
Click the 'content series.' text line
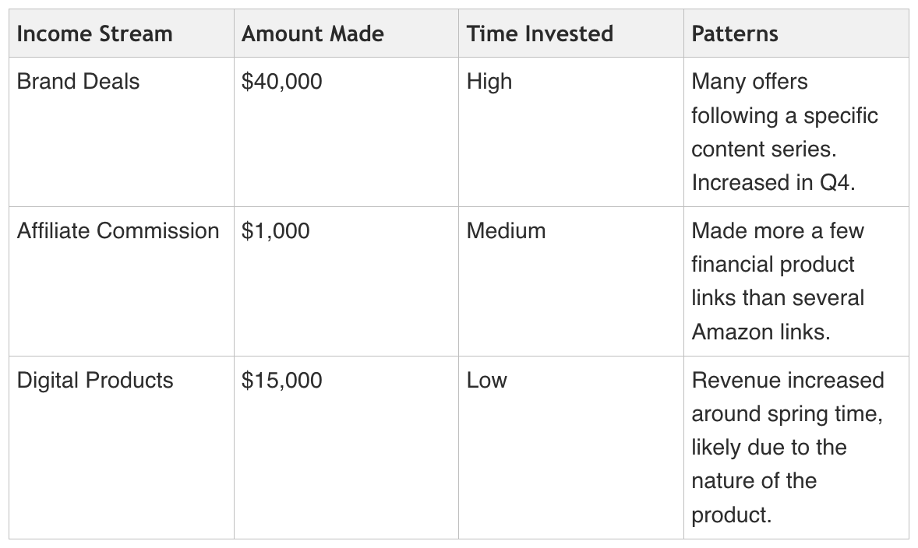763,149
